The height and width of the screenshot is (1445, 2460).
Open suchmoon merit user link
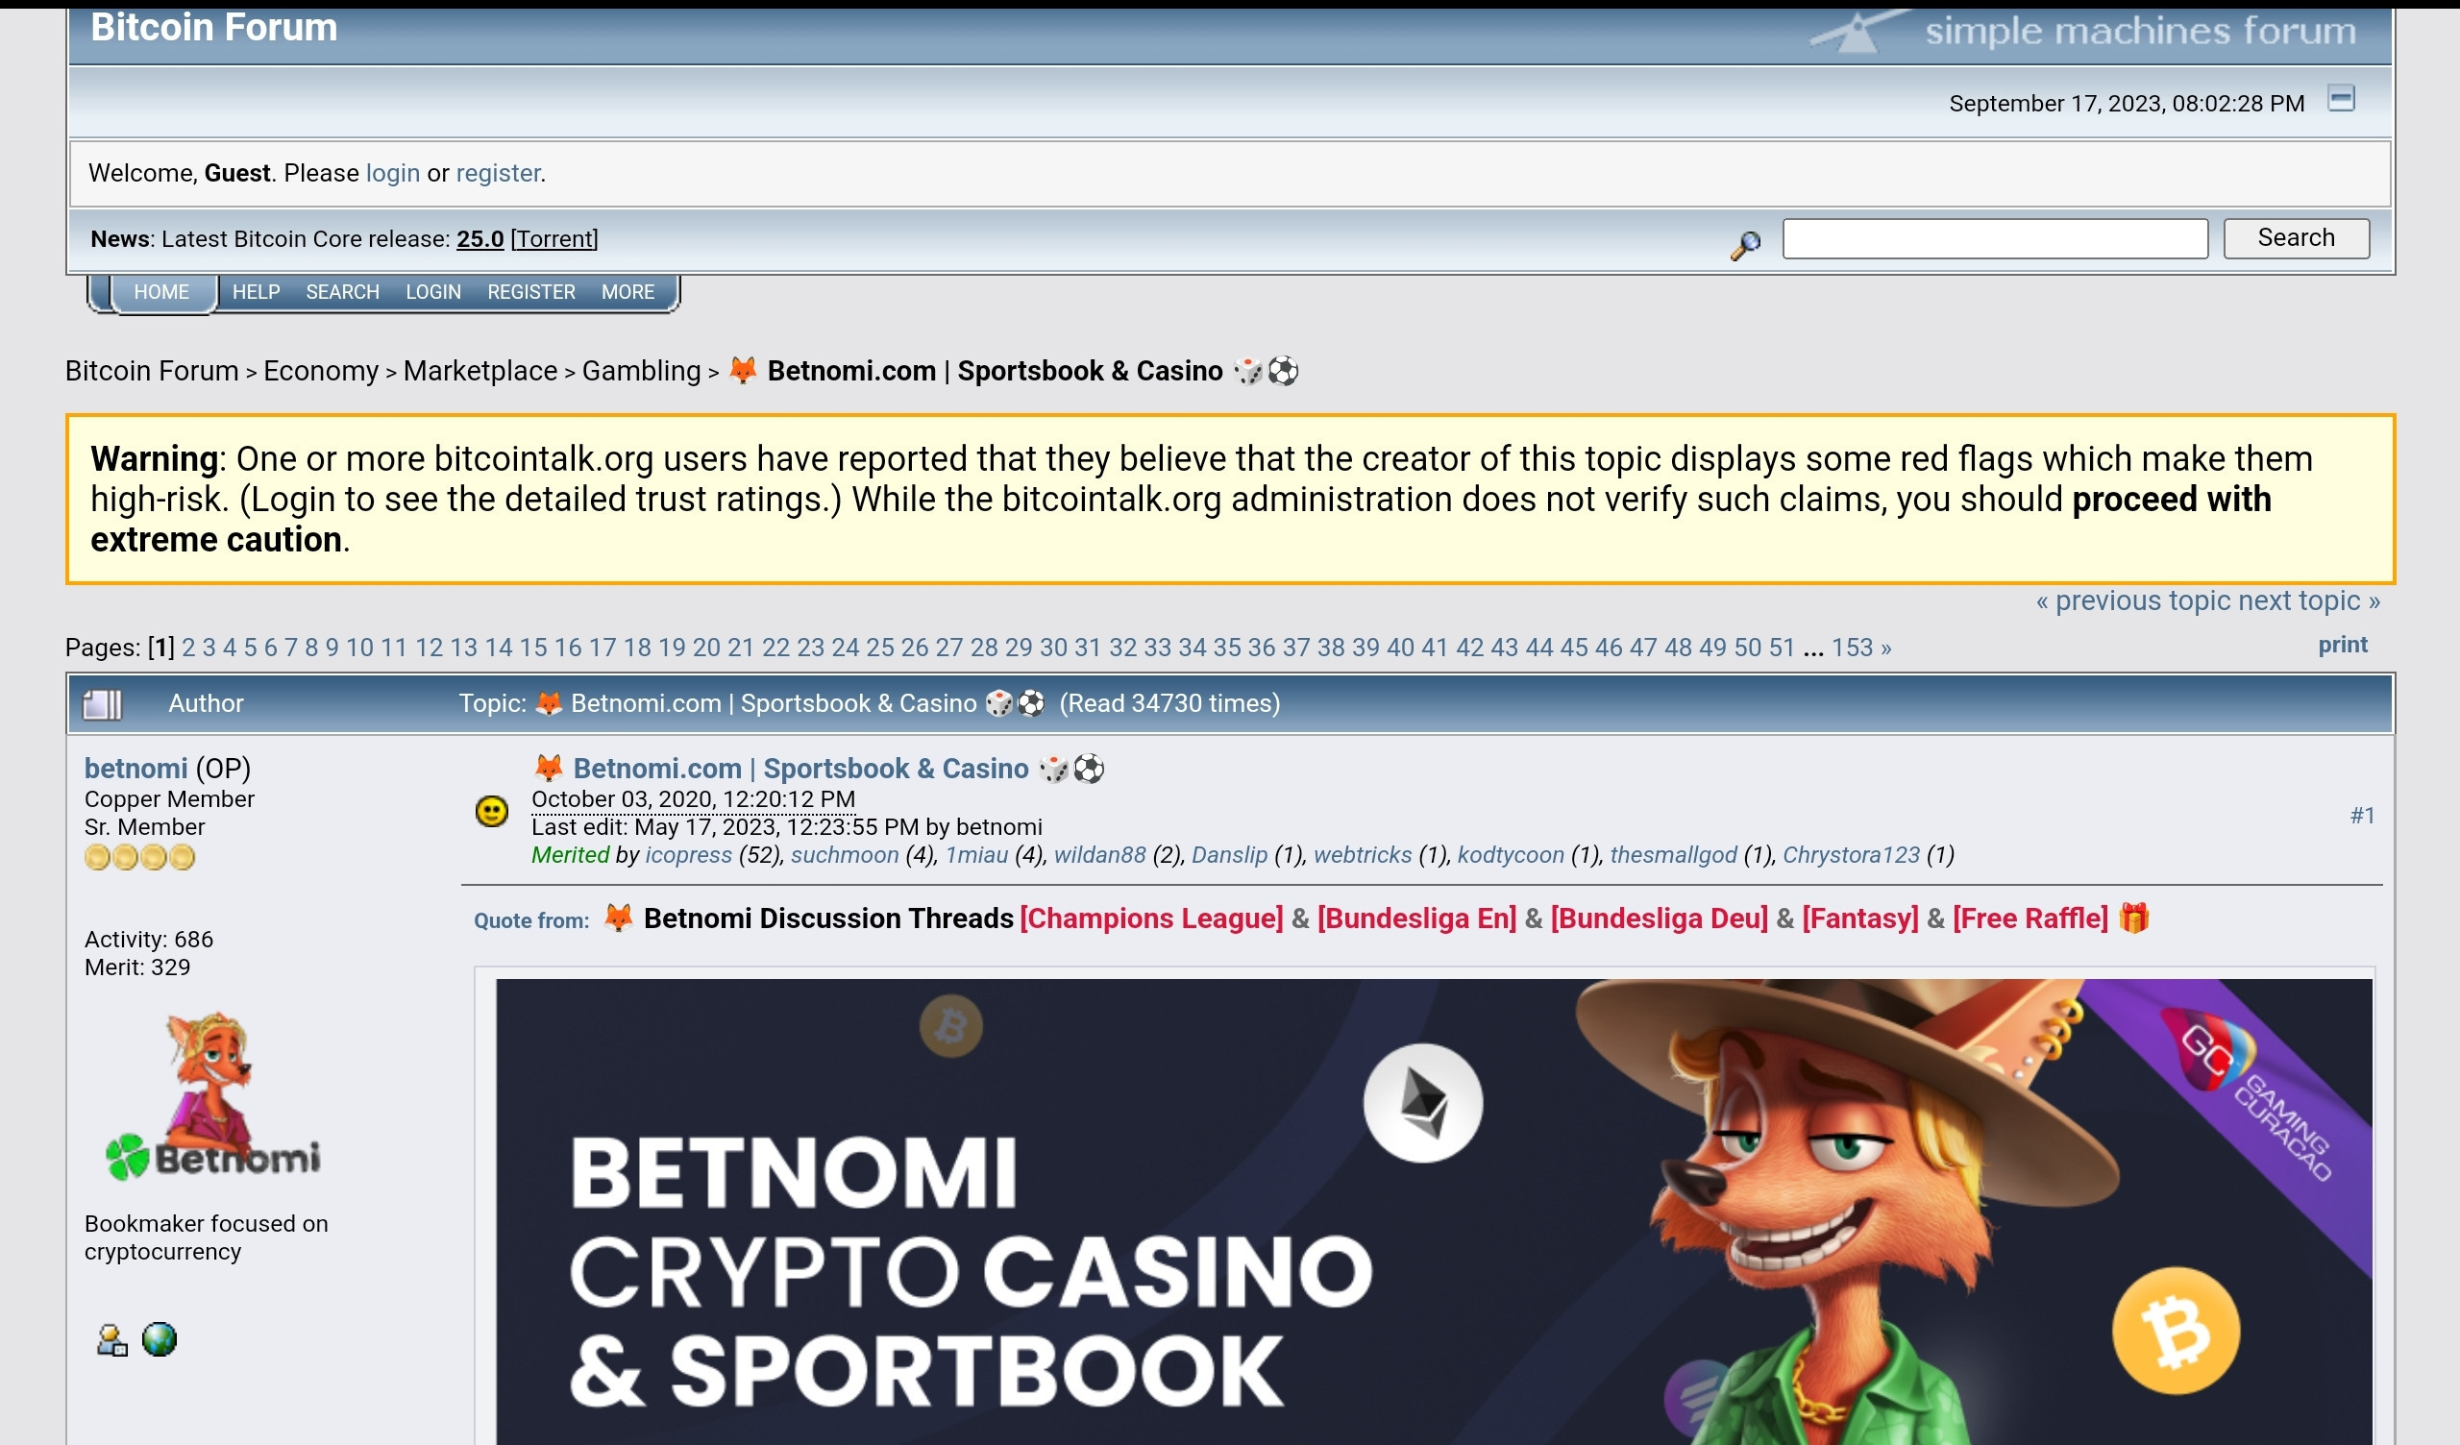click(845, 854)
